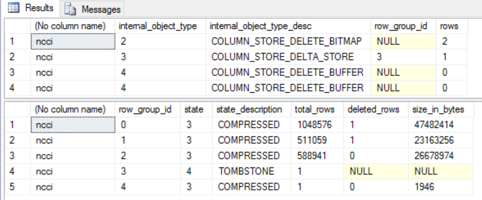Select deleted_rows value 0 in 588941 row
482x200 pixels.
click(x=376, y=155)
